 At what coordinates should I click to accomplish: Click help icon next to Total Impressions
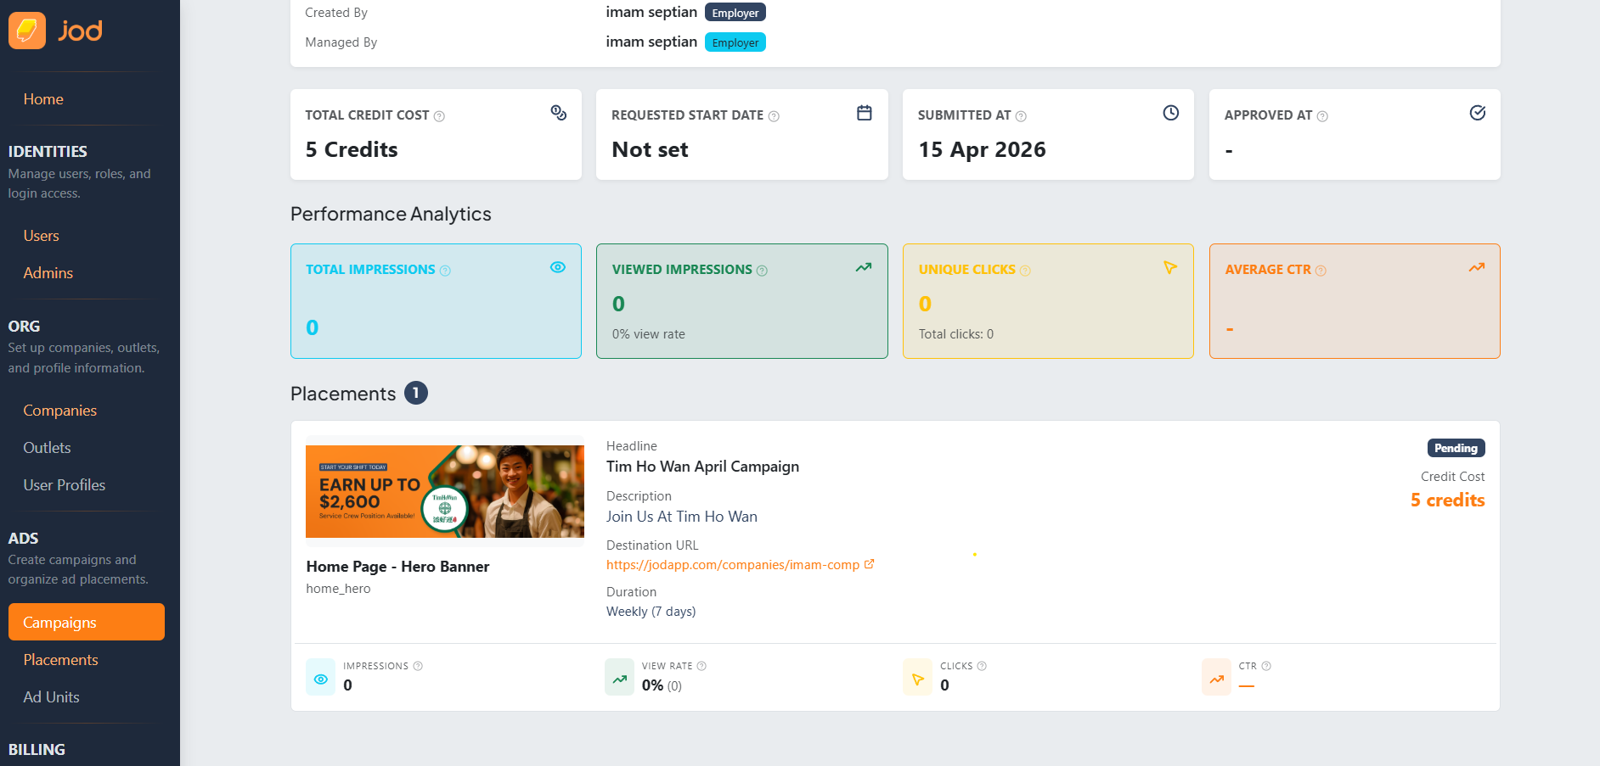coord(445,271)
